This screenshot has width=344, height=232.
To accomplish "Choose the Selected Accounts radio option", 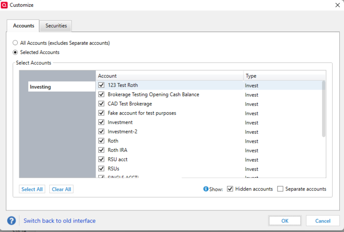I will click(15, 53).
